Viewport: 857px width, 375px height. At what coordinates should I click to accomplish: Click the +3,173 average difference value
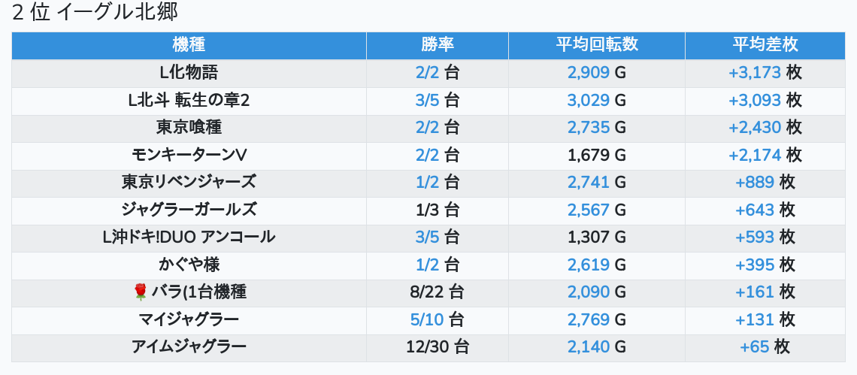coord(755,73)
